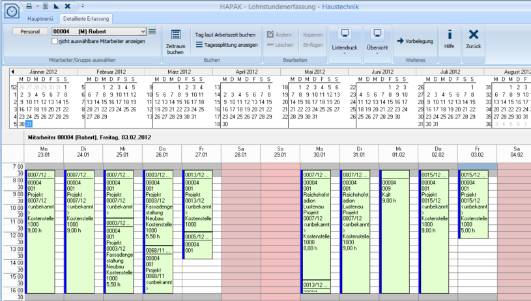Image resolution: width=531 pixels, height=301 pixels.
Task: Click the Juli 2012 month header
Action: (450, 72)
